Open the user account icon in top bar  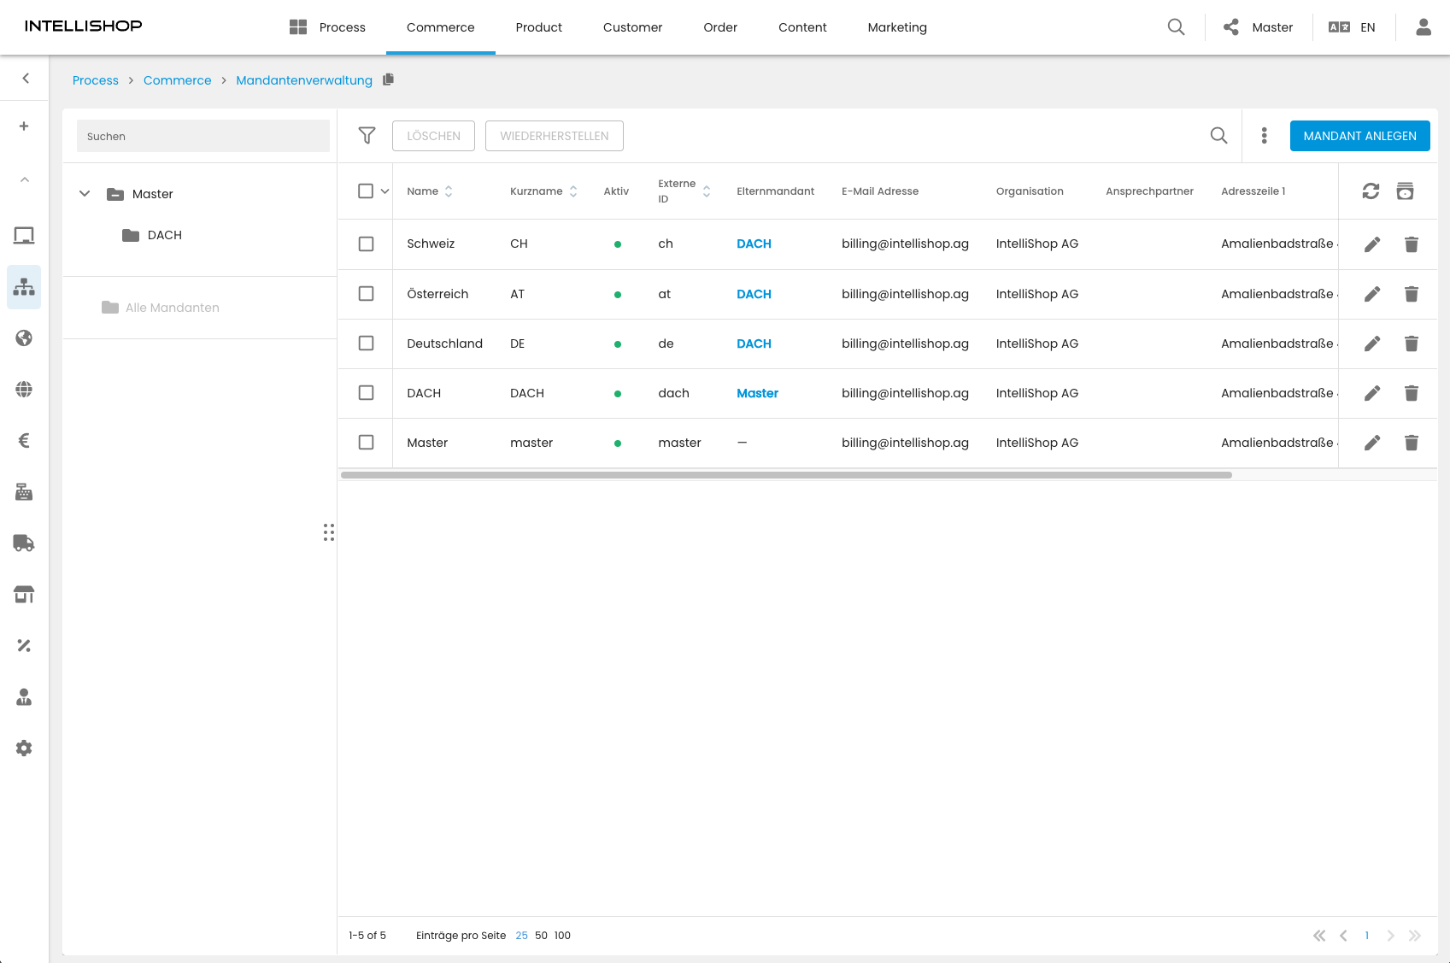tap(1424, 27)
